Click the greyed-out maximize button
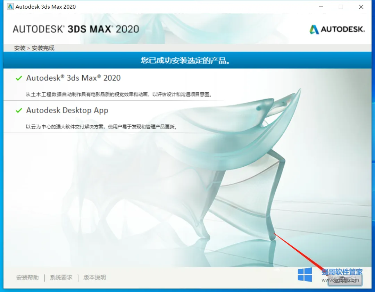 pos(341,7)
